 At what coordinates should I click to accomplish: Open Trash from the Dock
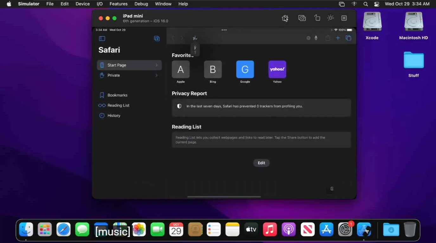[x=410, y=229]
